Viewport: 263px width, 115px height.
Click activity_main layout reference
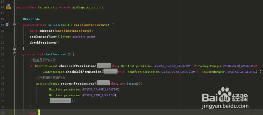pos(83,37)
